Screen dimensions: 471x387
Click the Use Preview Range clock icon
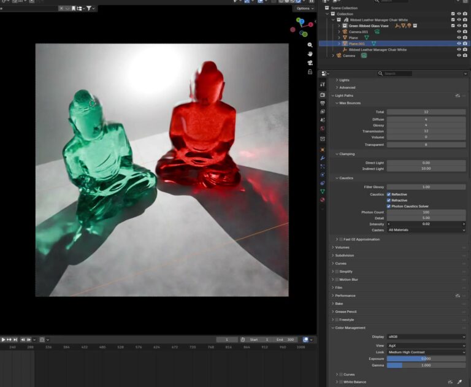pos(243,340)
